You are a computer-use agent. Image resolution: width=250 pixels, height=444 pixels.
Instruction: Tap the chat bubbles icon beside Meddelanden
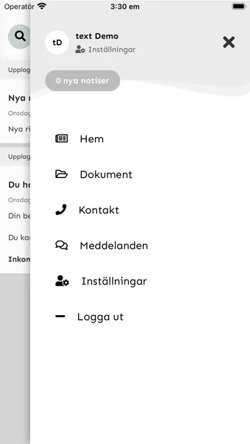(x=61, y=245)
